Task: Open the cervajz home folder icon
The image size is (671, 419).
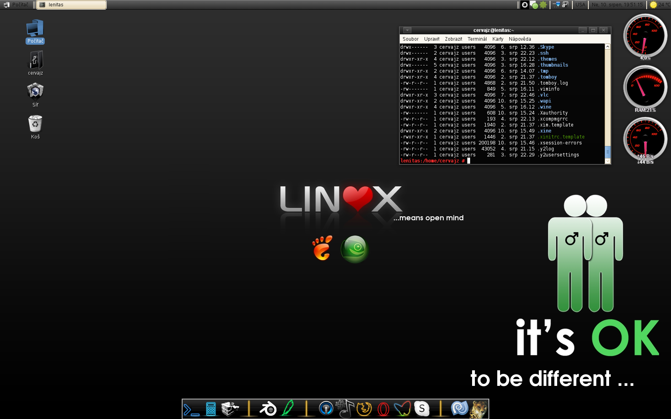Action: 35,63
